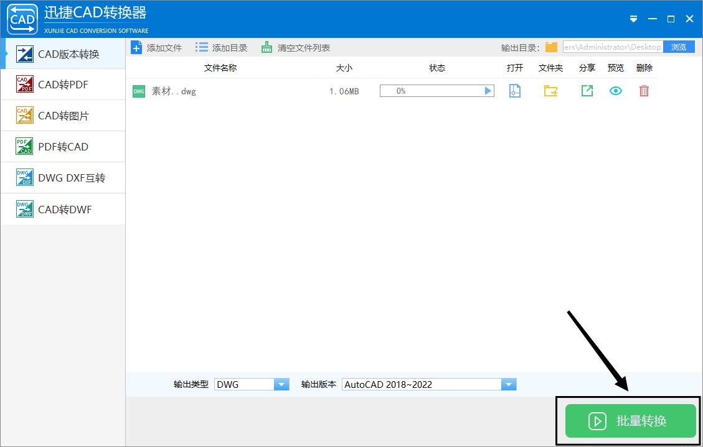The width and height of the screenshot is (703, 447).
Task: Clear the file list with 清空文件列表
Action: coord(303,47)
